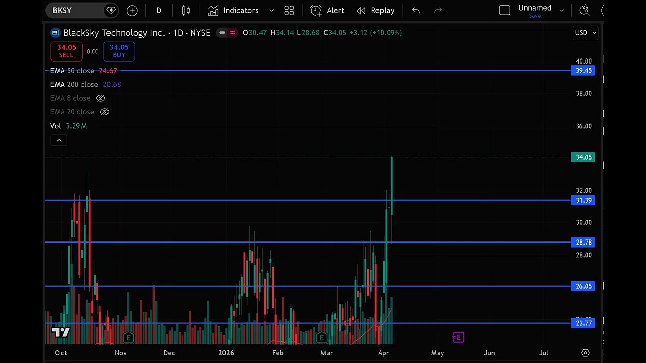The height and width of the screenshot is (363, 646).
Task: Click BlackSky Technology Inc. title
Action: pos(114,33)
